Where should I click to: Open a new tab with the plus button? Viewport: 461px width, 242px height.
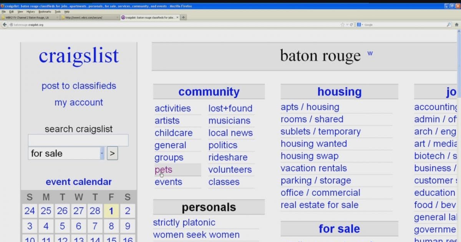point(184,17)
